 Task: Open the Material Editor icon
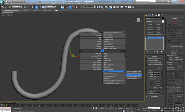point(122,7)
